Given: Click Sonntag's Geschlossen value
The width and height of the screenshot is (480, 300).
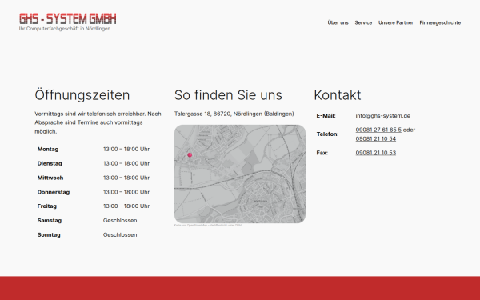Looking at the screenshot, I should 120,234.
